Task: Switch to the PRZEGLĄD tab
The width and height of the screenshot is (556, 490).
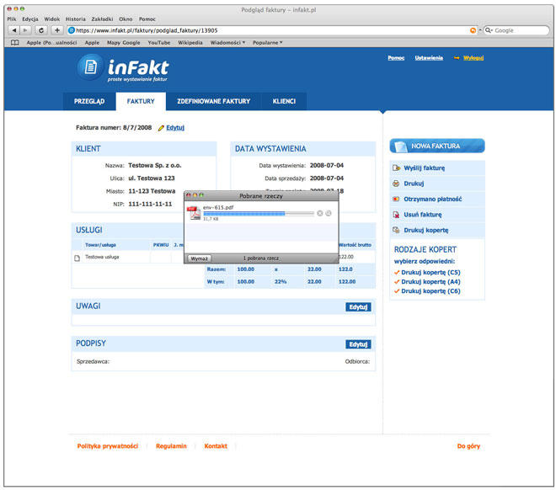Action: click(89, 101)
